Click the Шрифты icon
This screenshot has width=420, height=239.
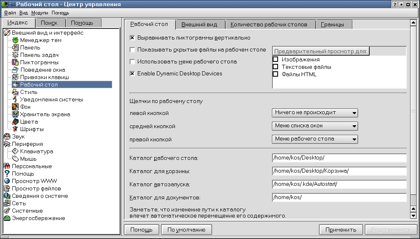point(15,129)
